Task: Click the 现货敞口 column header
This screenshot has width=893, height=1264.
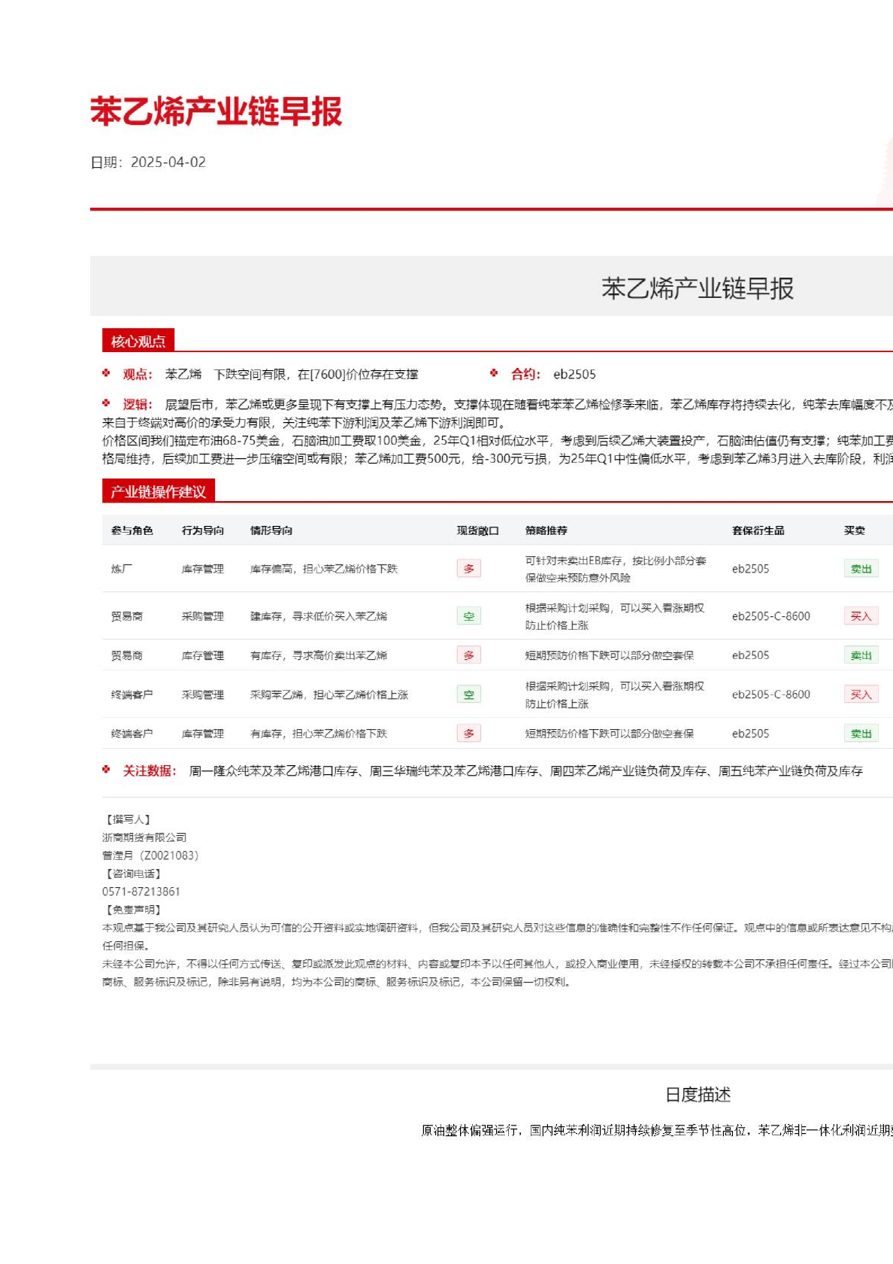Action: click(x=477, y=530)
